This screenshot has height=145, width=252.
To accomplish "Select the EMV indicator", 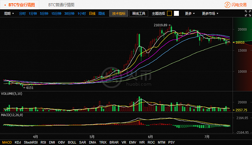I will pyautogui.click(x=132, y=142).
